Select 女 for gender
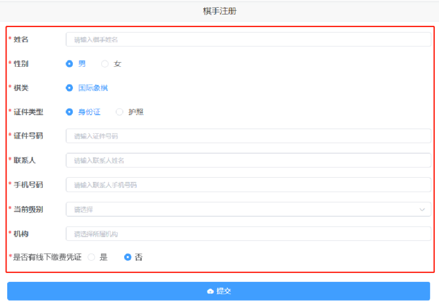This screenshot has height=303, width=439. click(x=105, y=64)
